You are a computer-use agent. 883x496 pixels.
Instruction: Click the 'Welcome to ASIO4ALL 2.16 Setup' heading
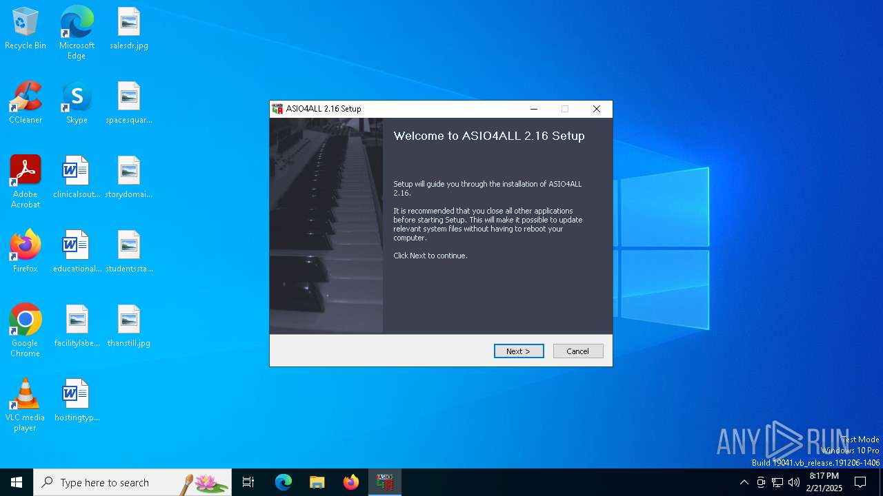(489, 136)
